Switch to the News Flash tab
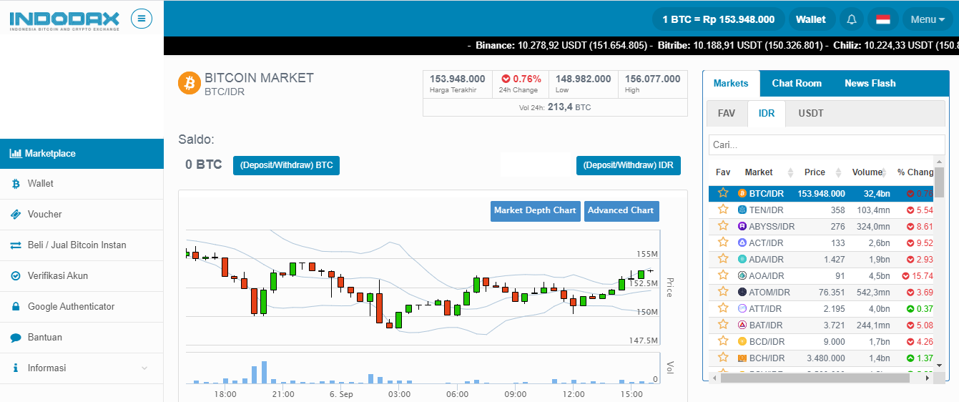Image resolution: width=959 pixels, height=402 pixels. pyautogui.click(x=870, y=84)
